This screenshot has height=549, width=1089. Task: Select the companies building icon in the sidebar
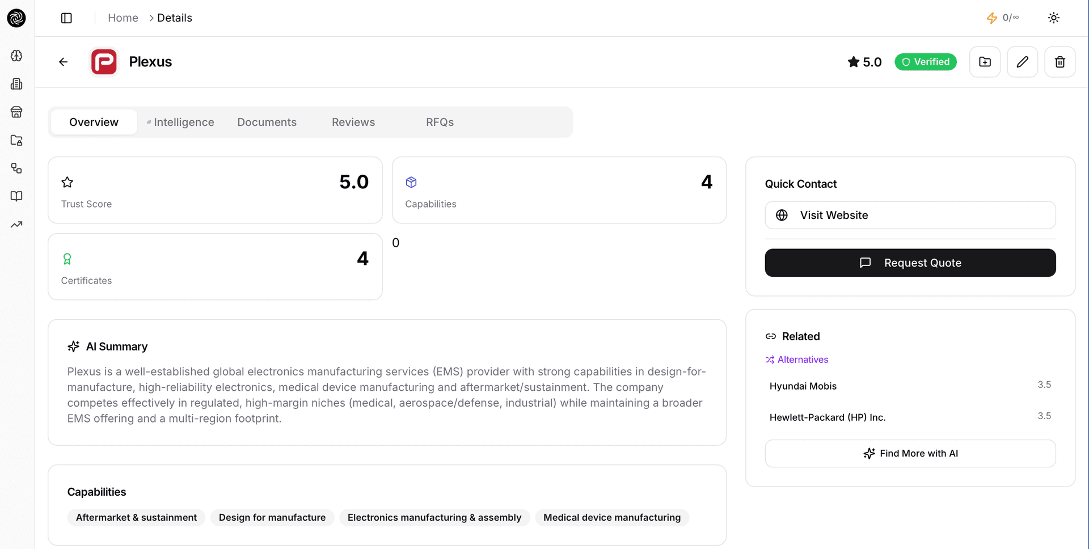[x=16, y=83]
